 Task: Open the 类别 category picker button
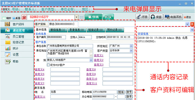point(91,60)
